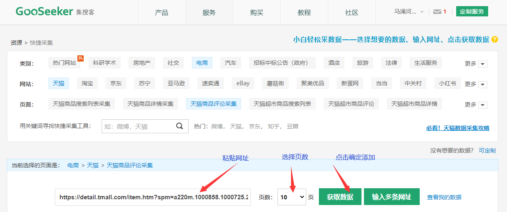The image size is (507, 212).
Task: Pick 天猫商品搜索列表采集 page type
Action: point(82,104)
